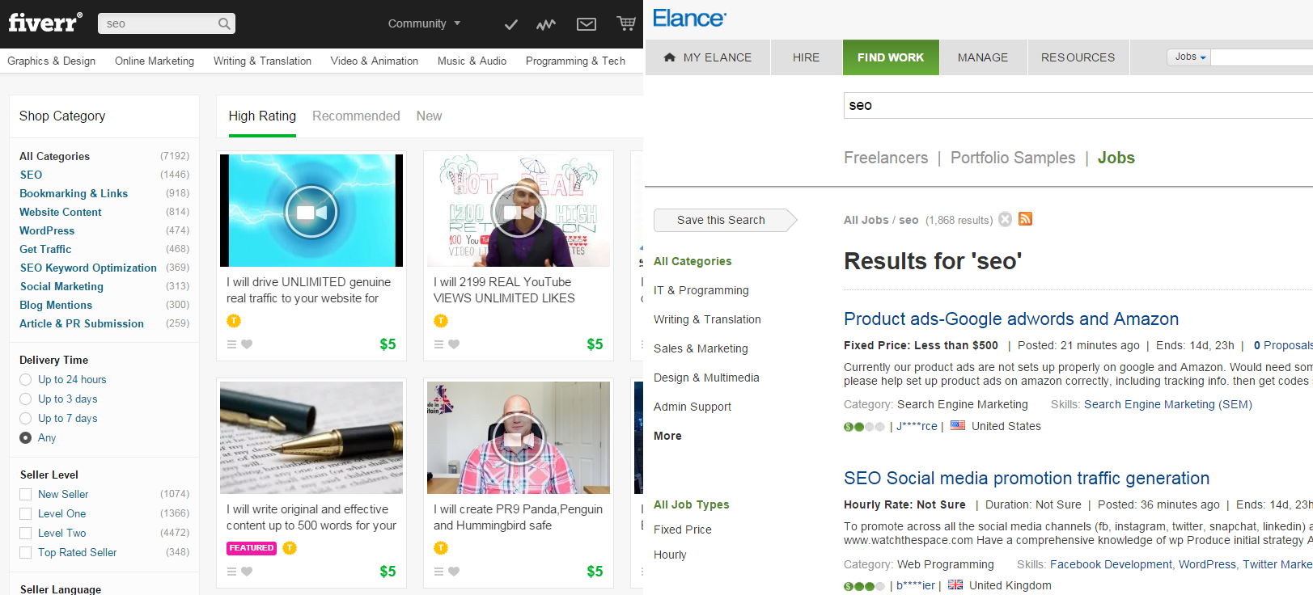This screenshot has height=595, width=1313.
Task: Open the Fiverr shopping cart icon
Action: click(626, 23)
